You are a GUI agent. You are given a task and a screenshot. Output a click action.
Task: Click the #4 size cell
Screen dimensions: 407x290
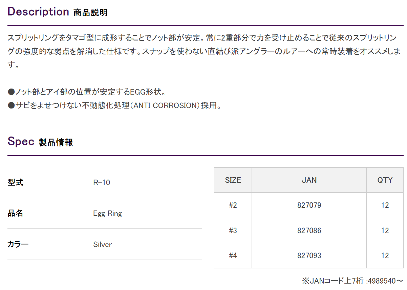233,256
